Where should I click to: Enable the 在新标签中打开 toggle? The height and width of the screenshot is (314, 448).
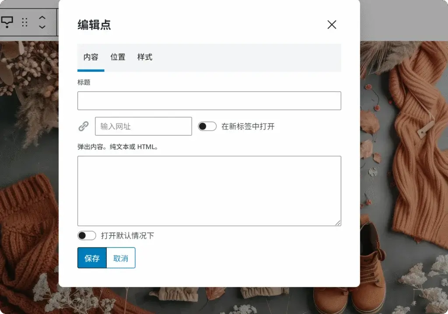tap(207, 126)
